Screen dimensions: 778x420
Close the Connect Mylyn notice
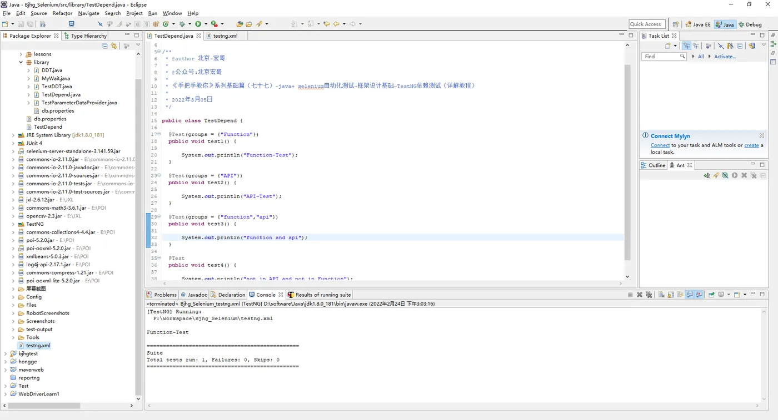coord(762,135)
